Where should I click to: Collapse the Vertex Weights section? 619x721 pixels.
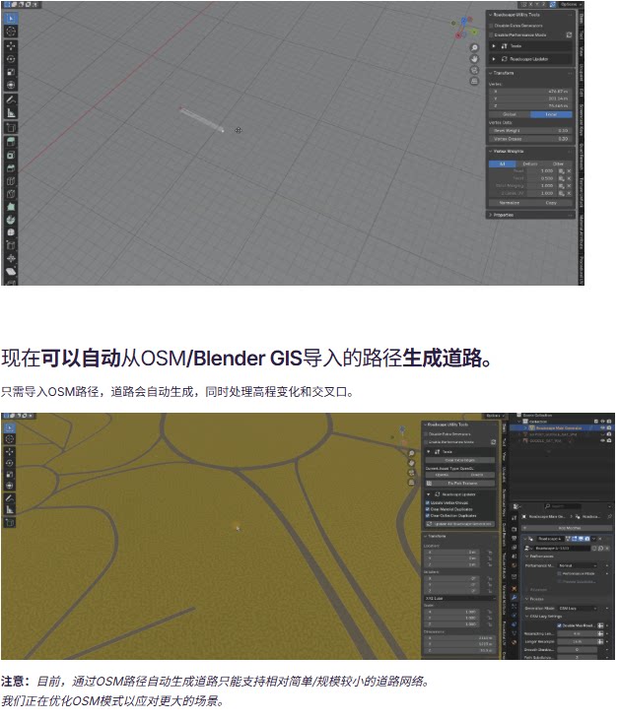491,152
